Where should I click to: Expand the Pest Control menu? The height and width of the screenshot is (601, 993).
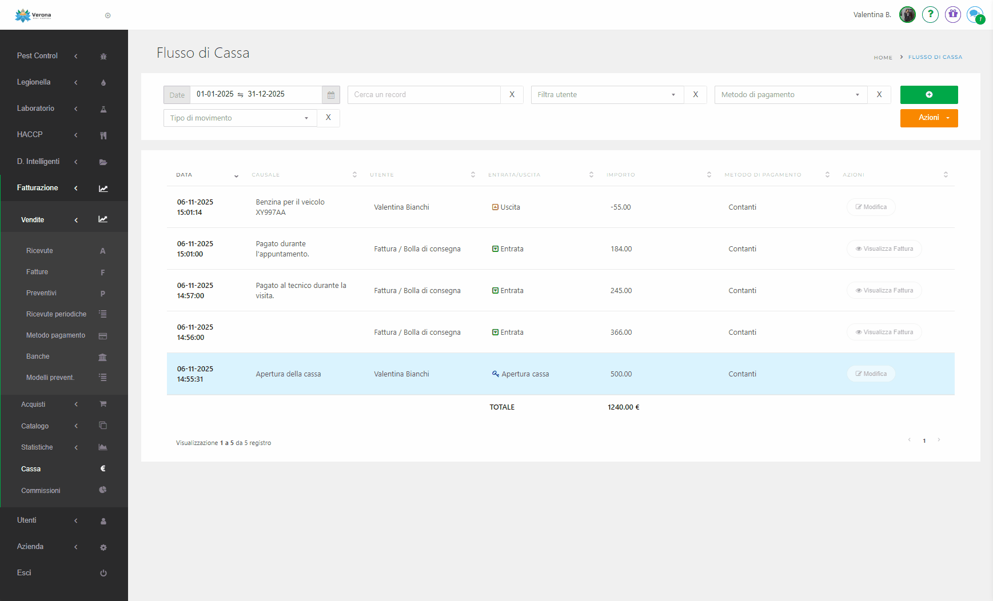coord(38,56)
